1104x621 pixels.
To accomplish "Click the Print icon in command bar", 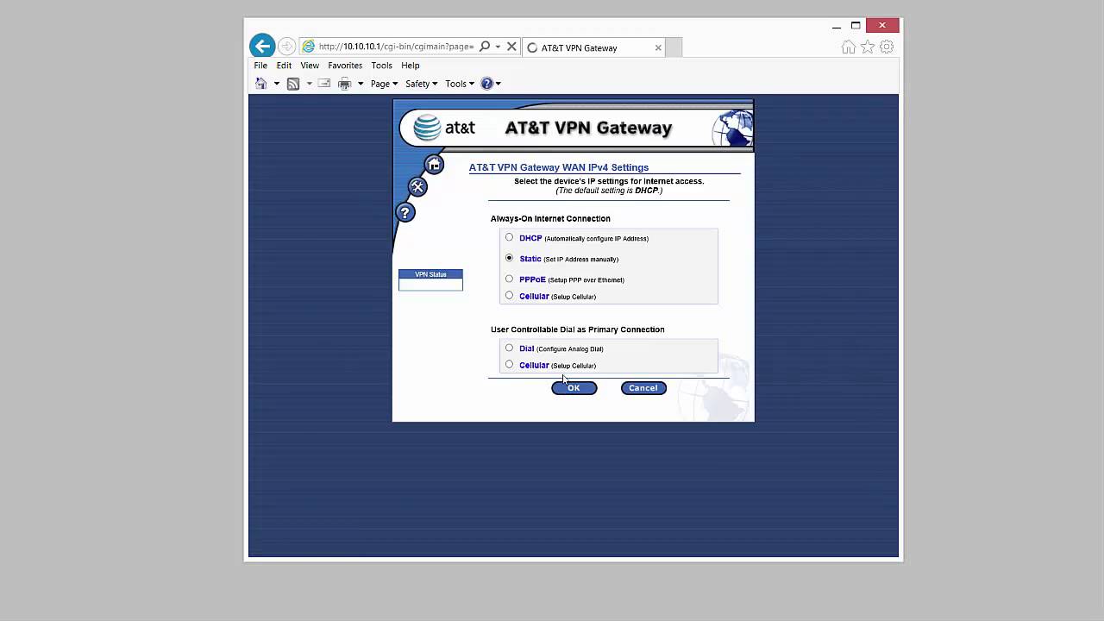I will tap(344, 84).
